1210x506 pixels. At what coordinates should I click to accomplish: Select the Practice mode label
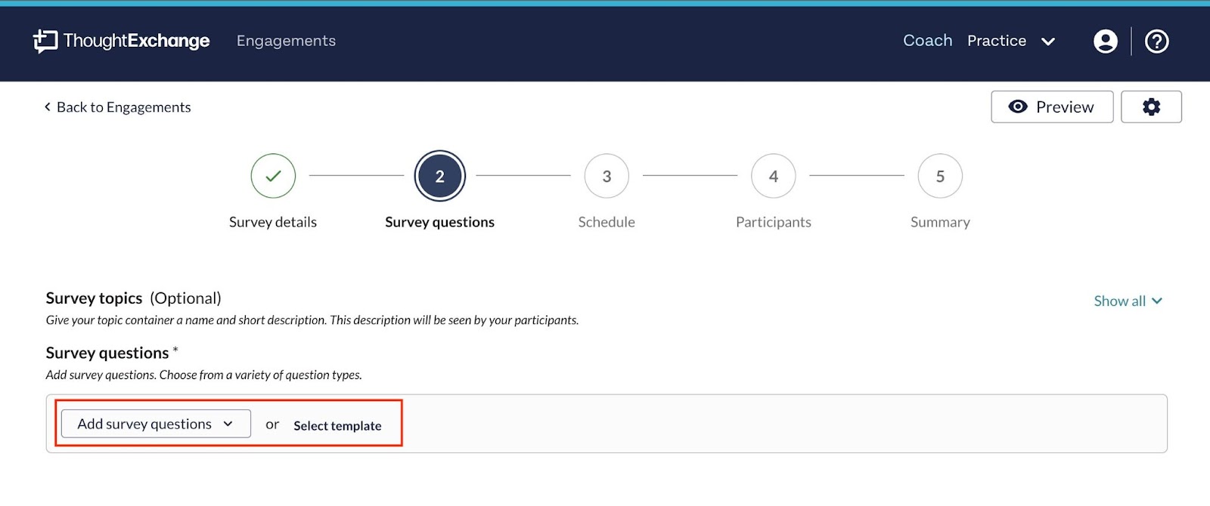(x=997, y=41)
